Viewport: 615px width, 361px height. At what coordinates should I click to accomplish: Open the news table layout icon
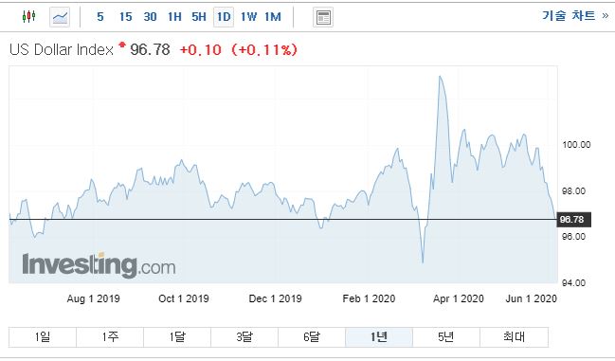click(x=323, y=17)
